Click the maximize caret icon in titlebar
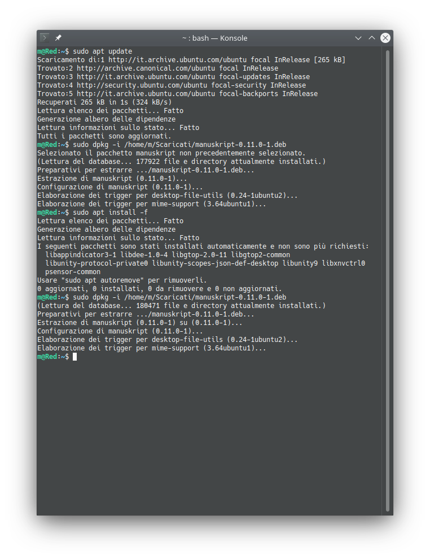The height and width of the screenshot is (559, 430). point(372,38)
